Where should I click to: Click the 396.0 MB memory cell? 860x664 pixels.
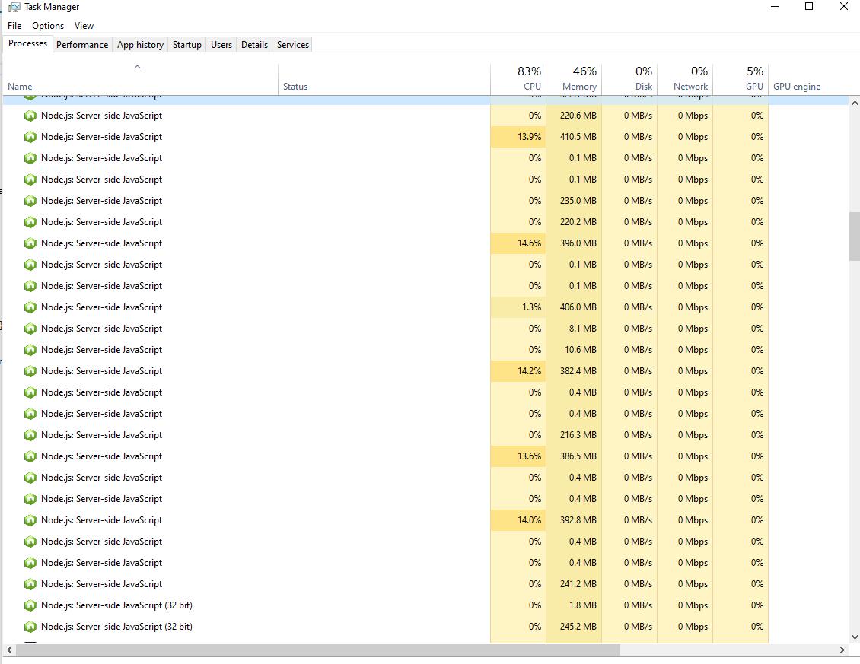(574, 243)
